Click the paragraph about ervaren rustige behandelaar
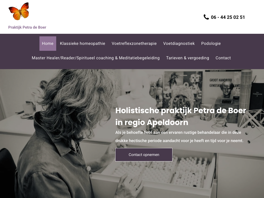 [x=179, y=137]
